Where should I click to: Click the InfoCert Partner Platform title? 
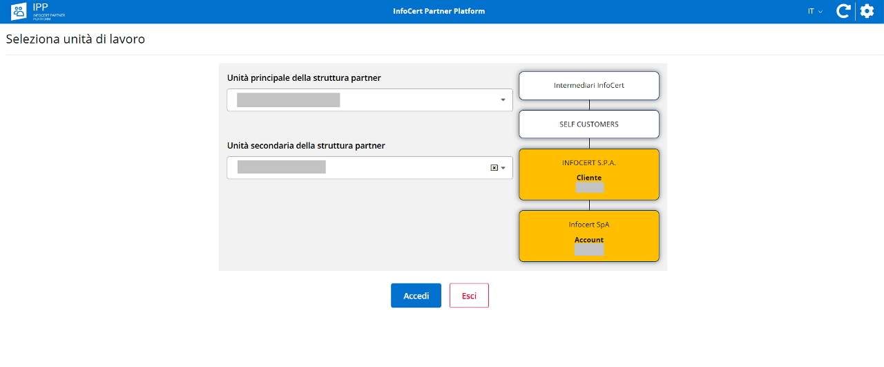coord(439,11)
